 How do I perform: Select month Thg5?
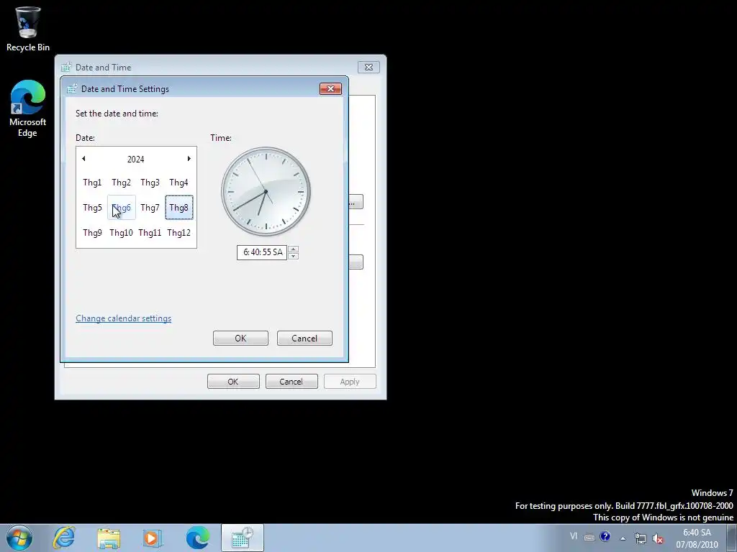click(x=92, y=208)
